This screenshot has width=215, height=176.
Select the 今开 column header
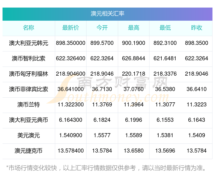tap(102, 28)
